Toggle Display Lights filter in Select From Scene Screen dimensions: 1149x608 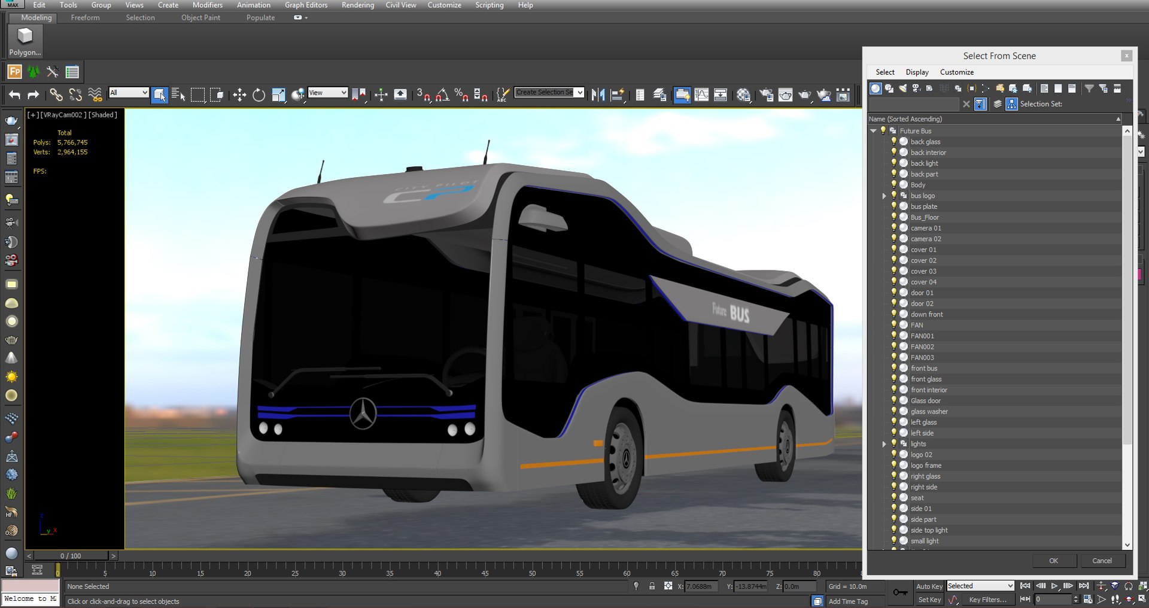pyautogui.click(x=902, y=89)
